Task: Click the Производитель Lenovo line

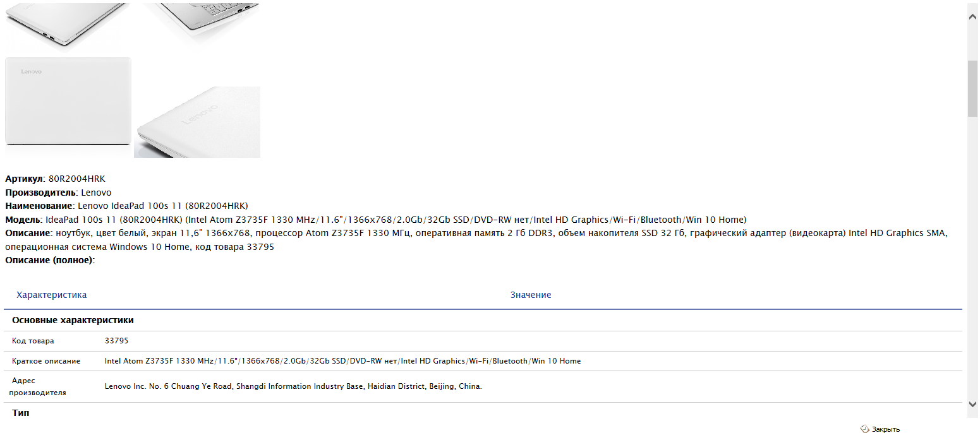Action: pyautogui.click(x=58, y=193)
